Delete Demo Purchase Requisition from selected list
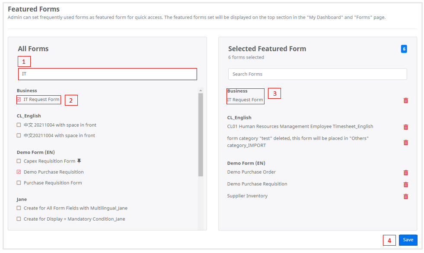The image size is (424, 253). (405, 184)
